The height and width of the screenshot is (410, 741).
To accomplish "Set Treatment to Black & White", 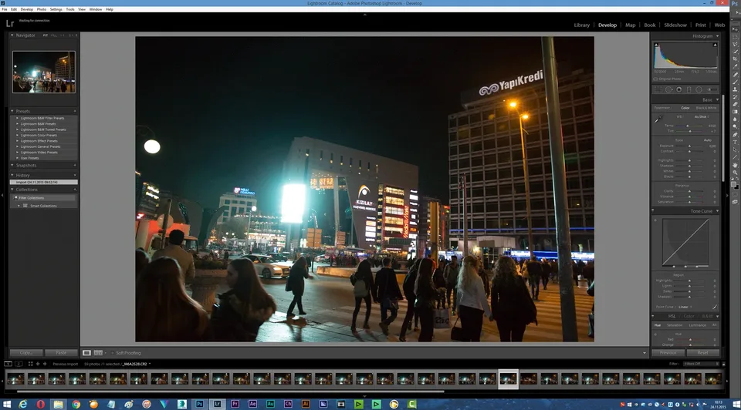I will pos(706,108).
